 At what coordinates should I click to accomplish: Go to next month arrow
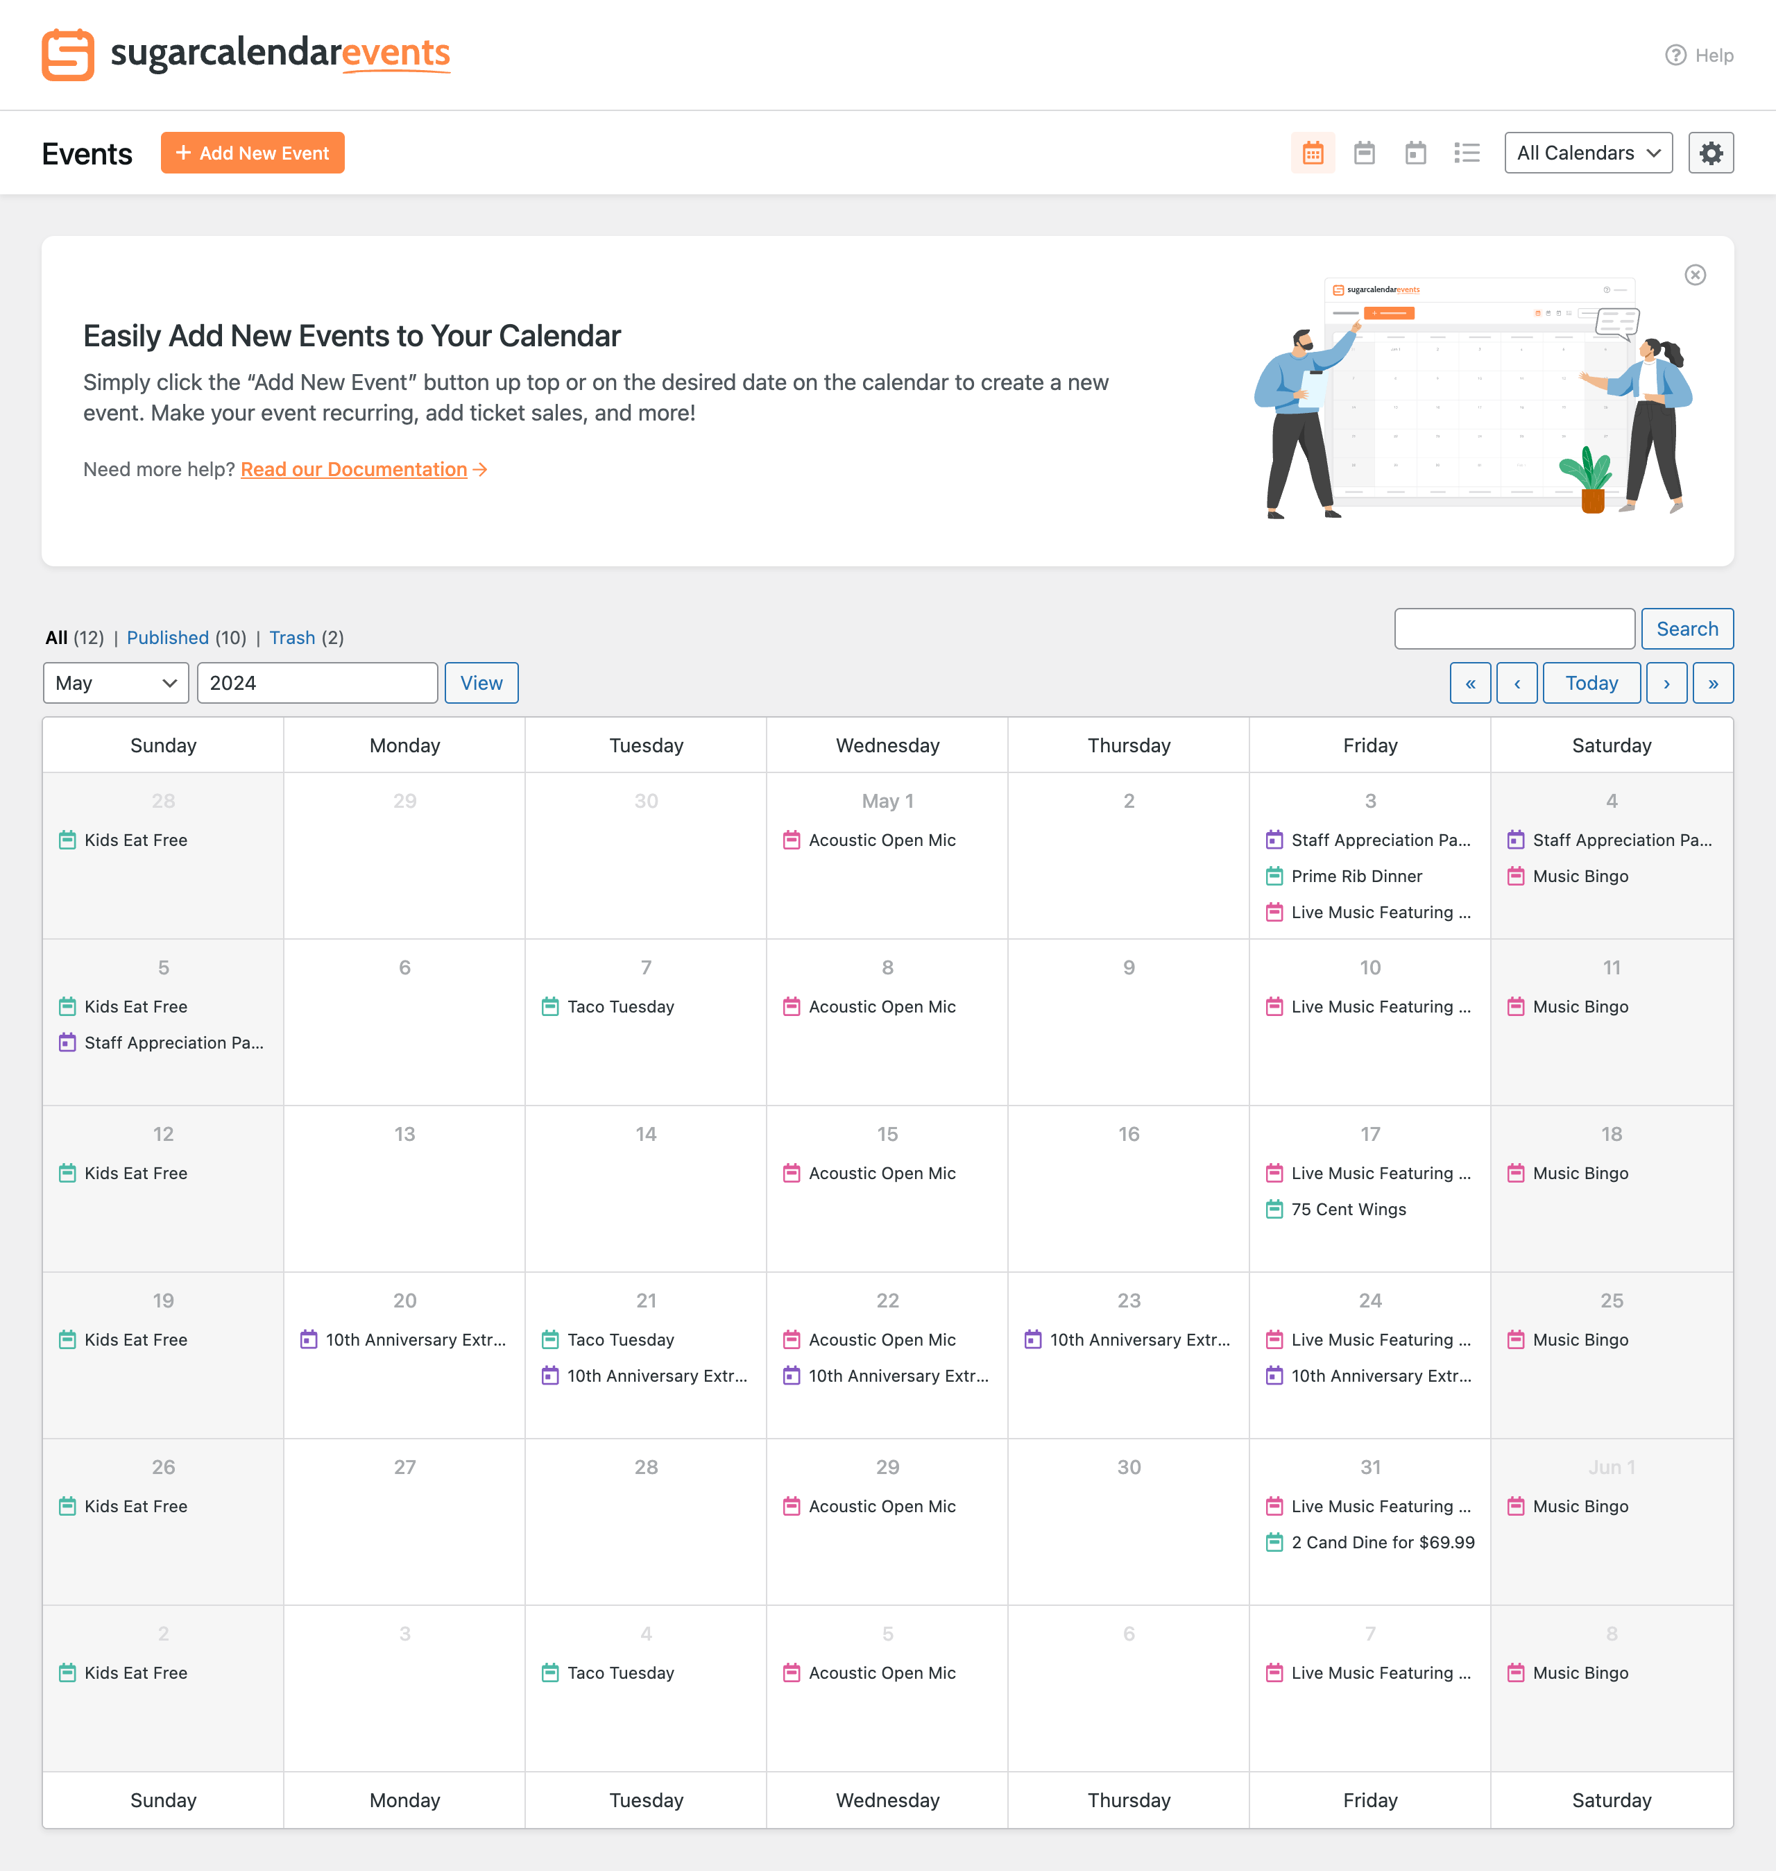pyautogui.click(x=1665, y=683)
